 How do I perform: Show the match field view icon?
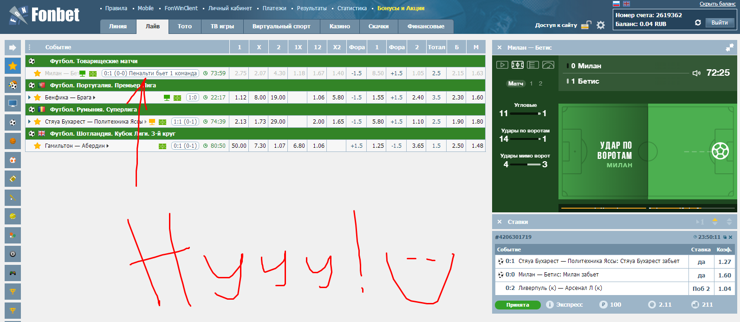[x=518, y=65]
